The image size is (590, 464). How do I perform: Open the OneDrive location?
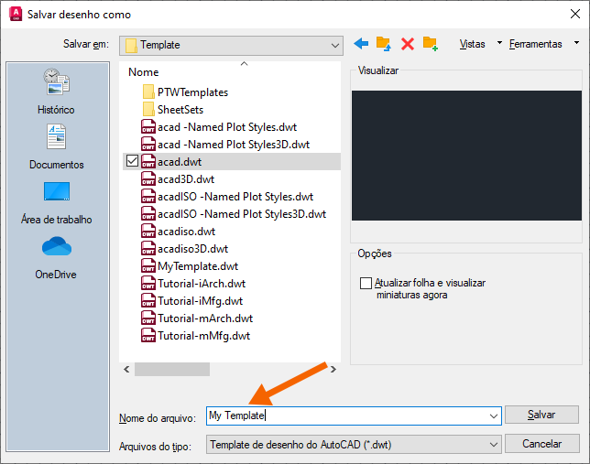coord(56,258)
